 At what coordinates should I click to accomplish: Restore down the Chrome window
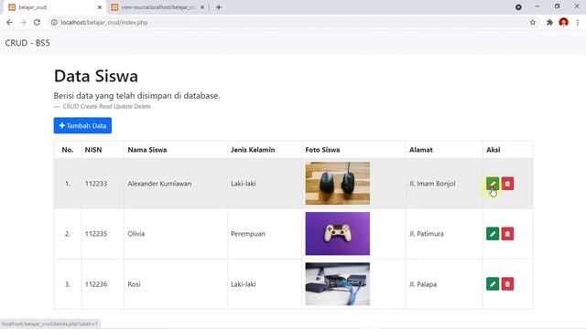[557, 6]
